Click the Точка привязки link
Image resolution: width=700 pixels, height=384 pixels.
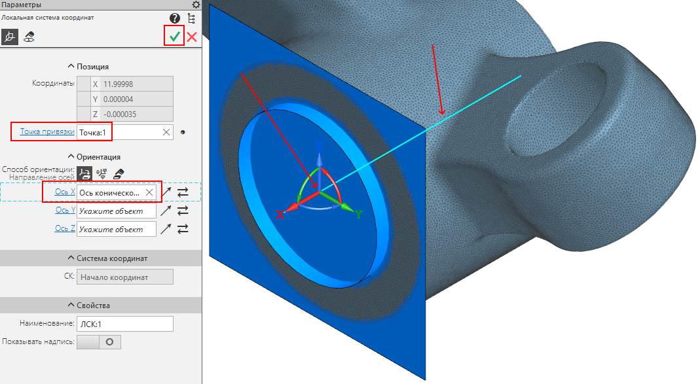pos(47,131)
